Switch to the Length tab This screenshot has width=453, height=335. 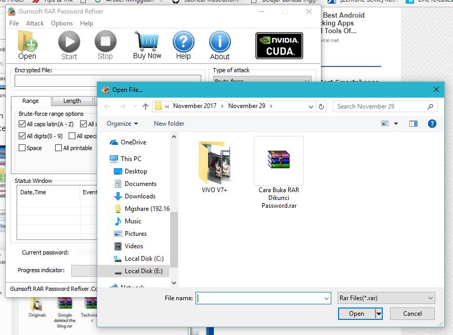[72, 101]
